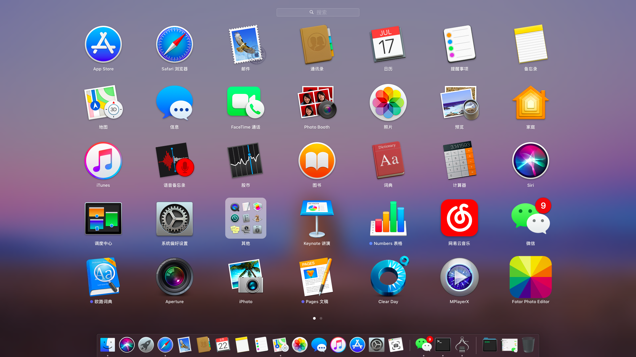Image resolution: width=636 pixels, height=357 pixels.
Task: Go to second Launchpad page dot
Action: [x=321, y=318]
